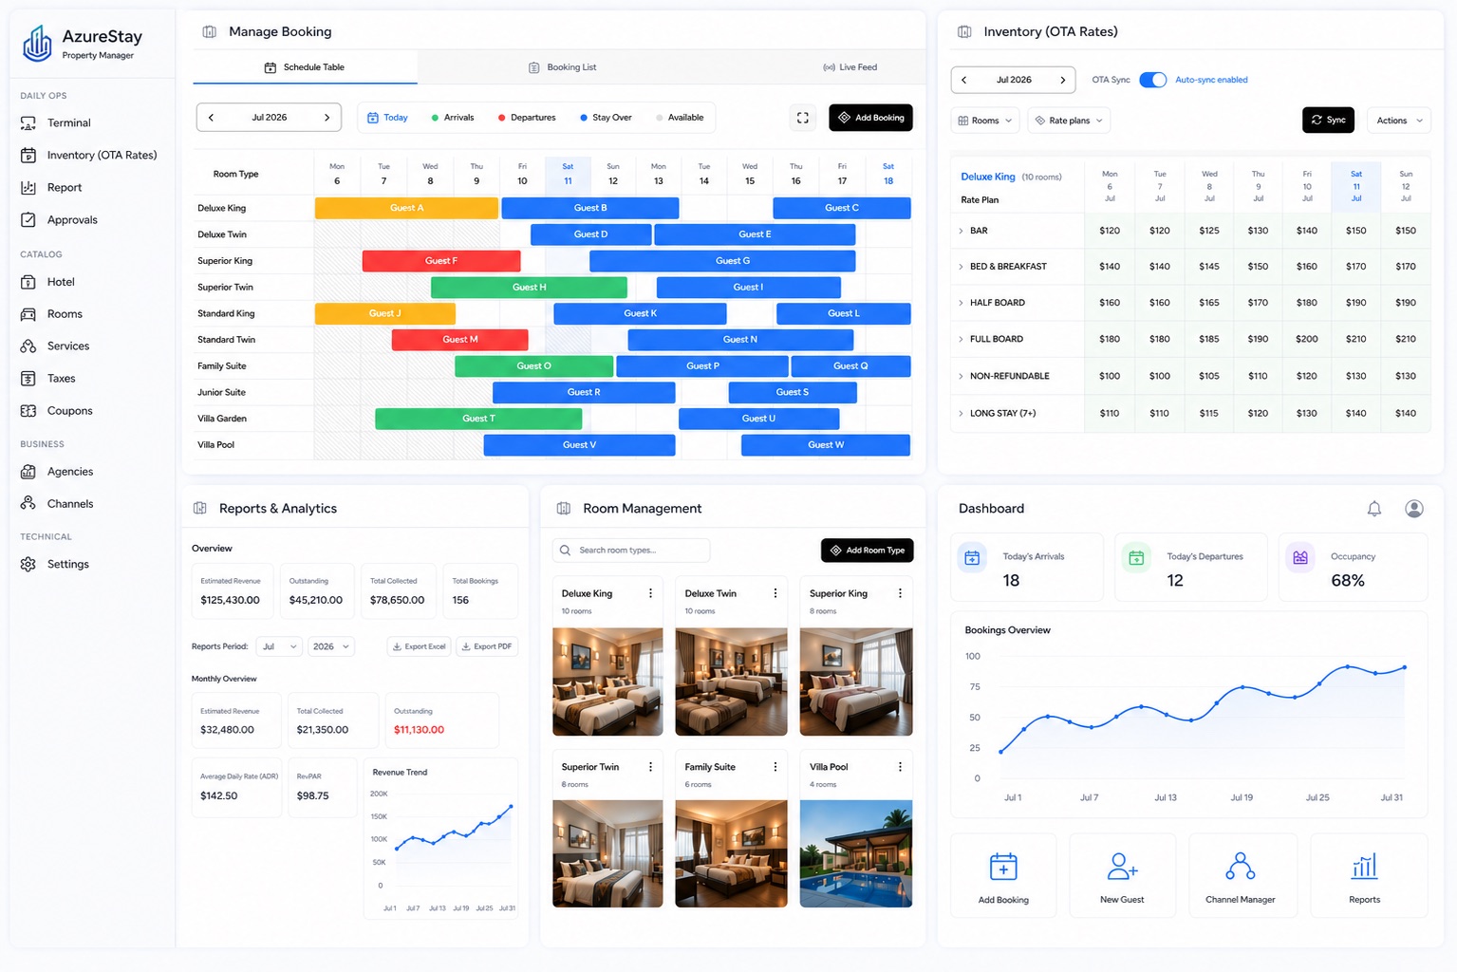Click the fullscreen expand icon in Manage Booking
This screenshot has height=972, width=1457.
click(802, 118)
